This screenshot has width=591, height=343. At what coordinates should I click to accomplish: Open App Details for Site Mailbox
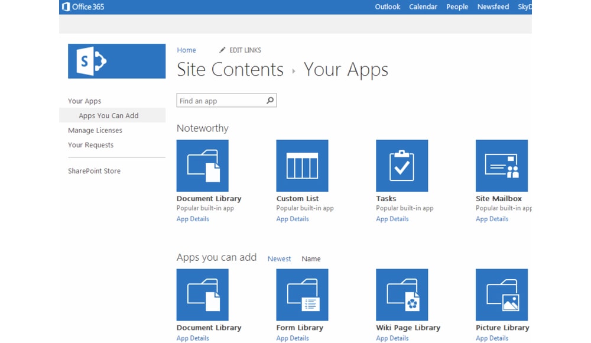pyautogui.click(x=492, y=219)
